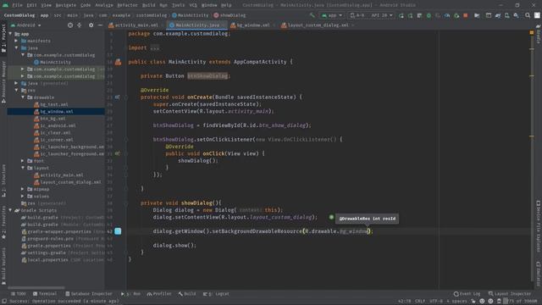Screen dimensions: 542x305
Task: Click the project panel horizontal scrollbar
Action: tap(36, 288)
